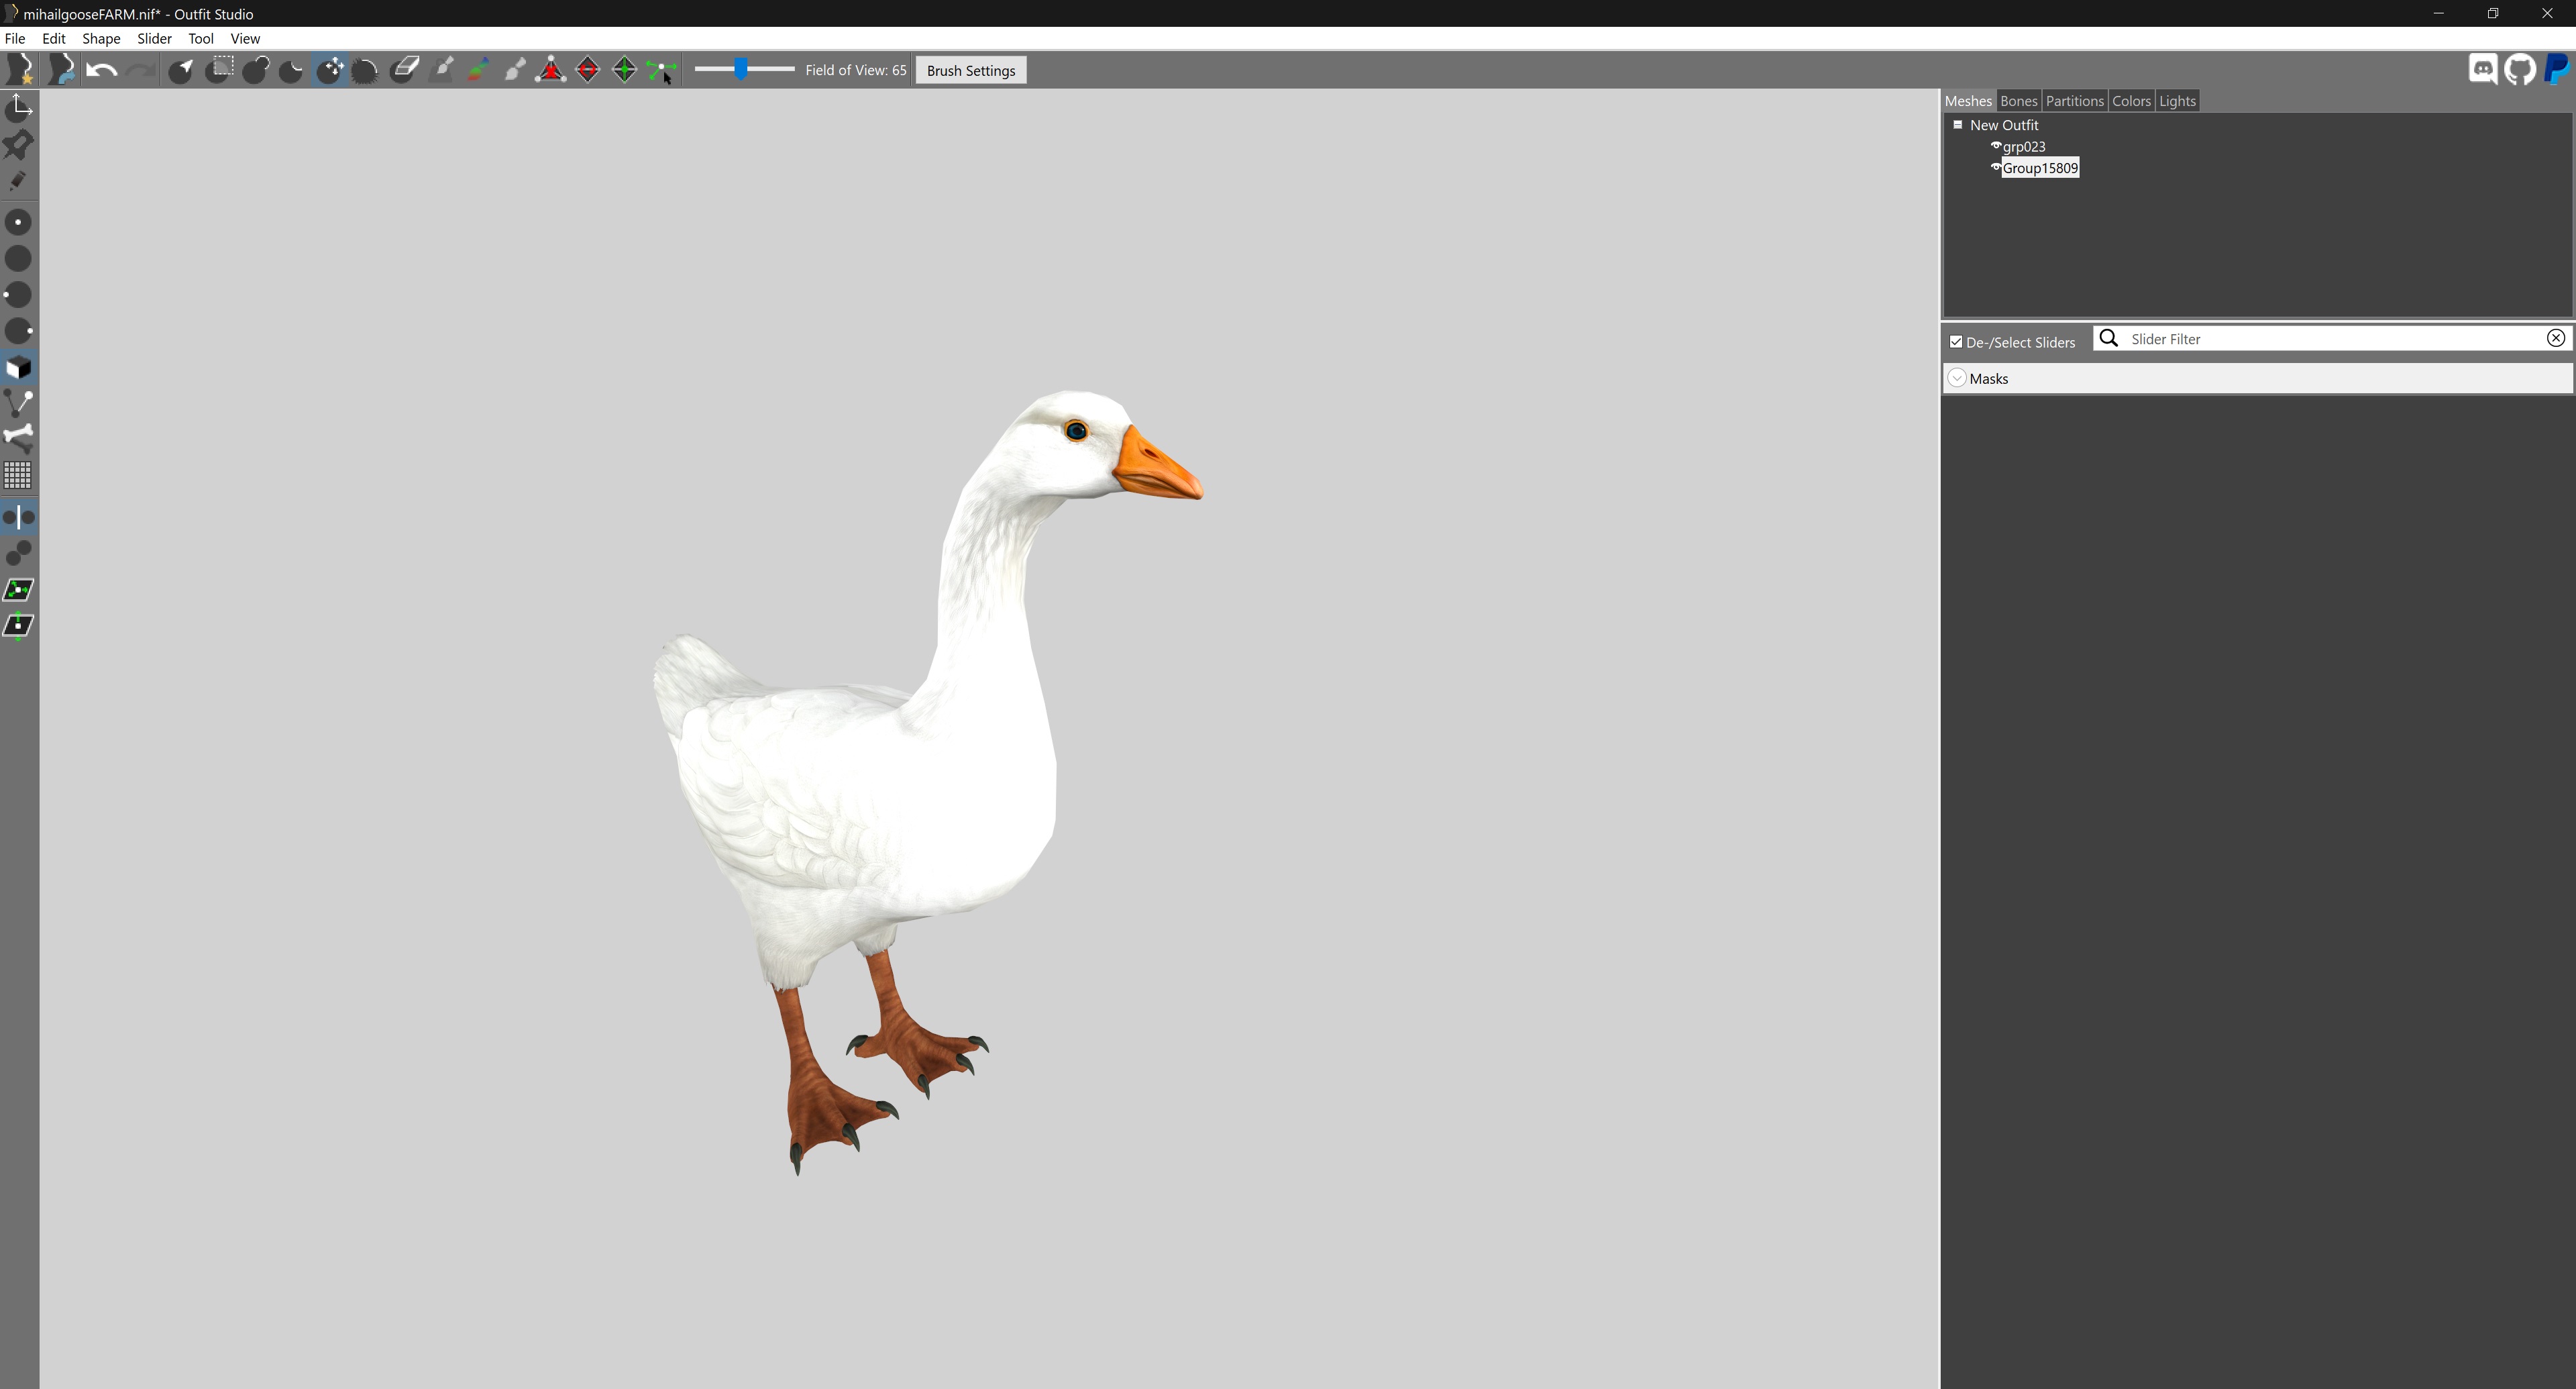Toggle wireframe with connected dots icon
Viewport: 2576px width, 1389px height.
pyautogui.click(x=19, y=403)
